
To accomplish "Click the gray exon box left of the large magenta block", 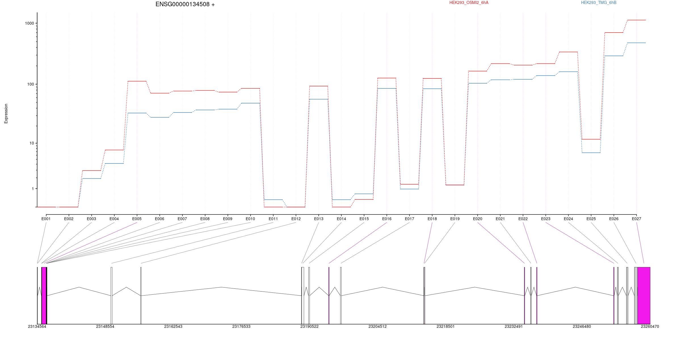I will (x=636, y=296).
